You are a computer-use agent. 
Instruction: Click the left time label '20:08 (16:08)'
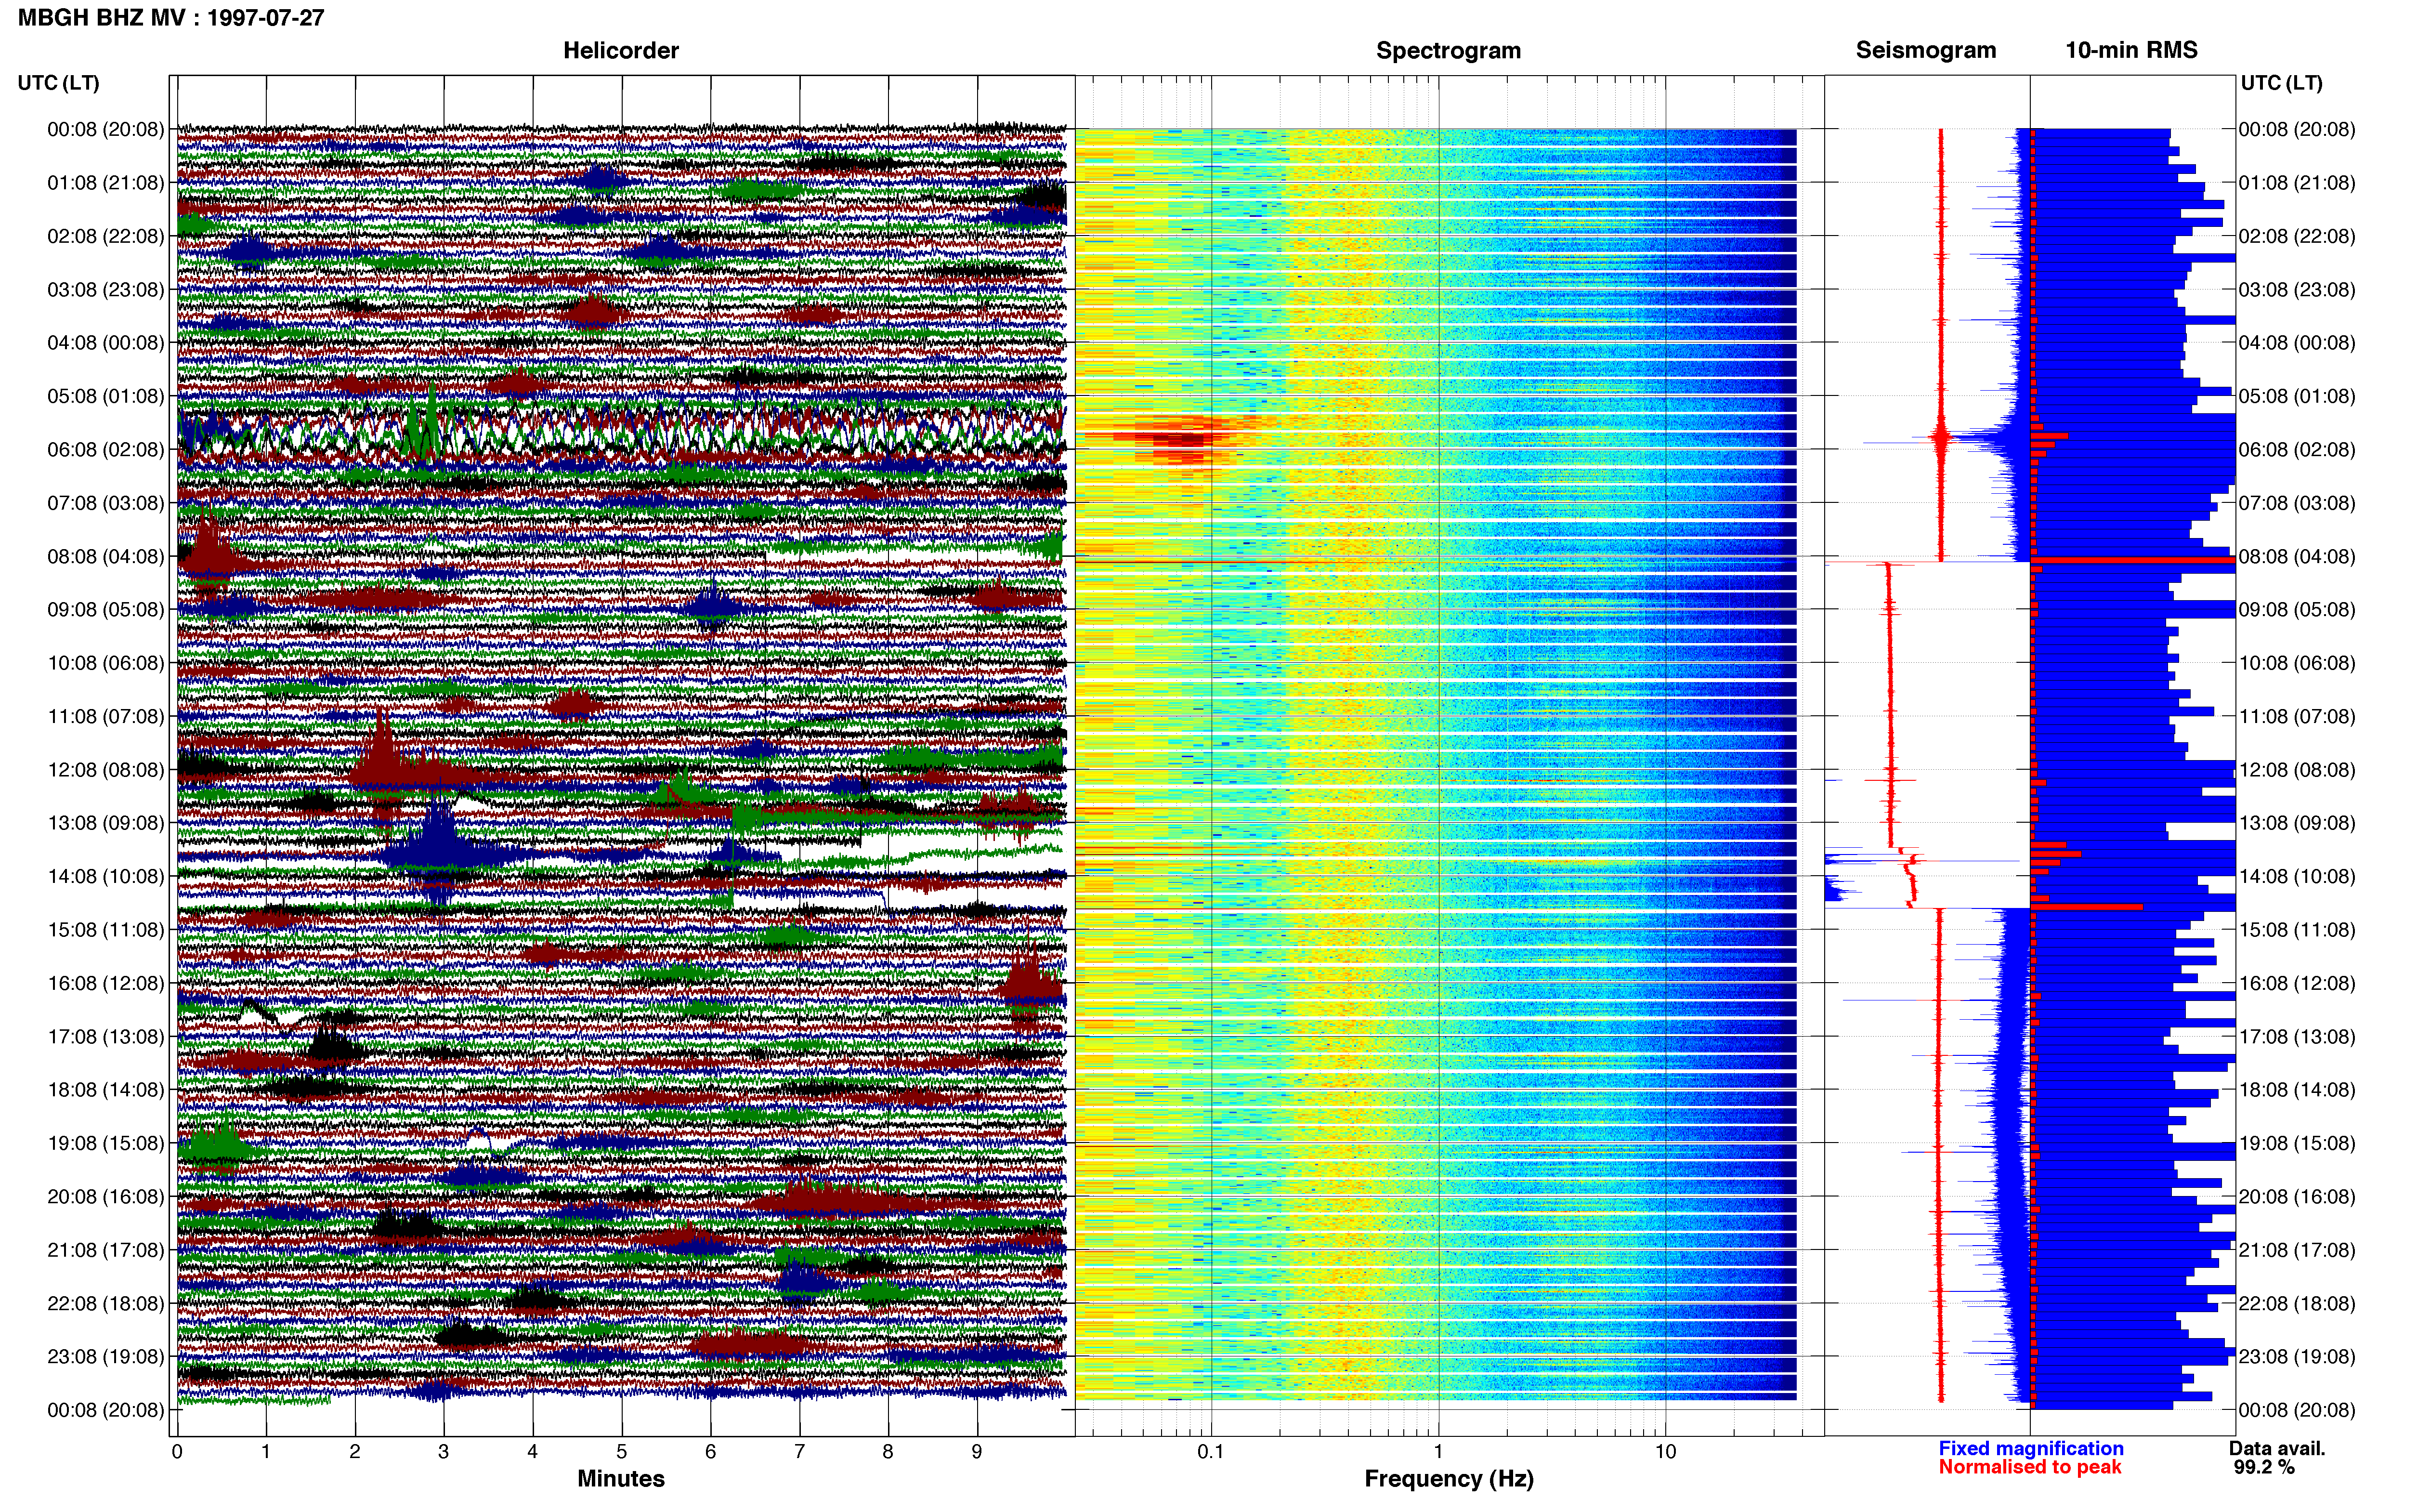click(105, 1196)
